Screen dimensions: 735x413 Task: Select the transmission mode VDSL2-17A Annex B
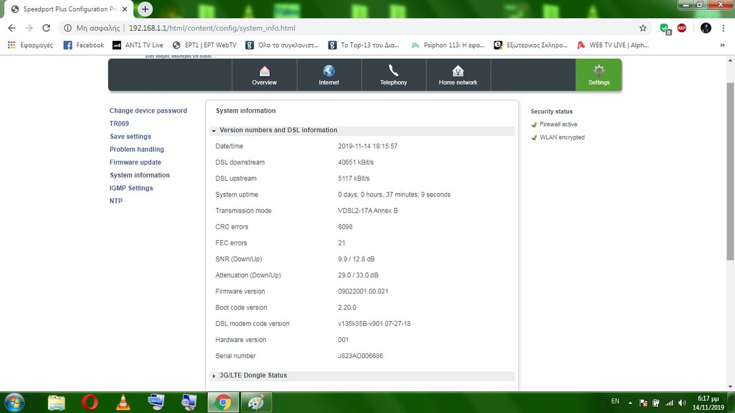point(368,211)
